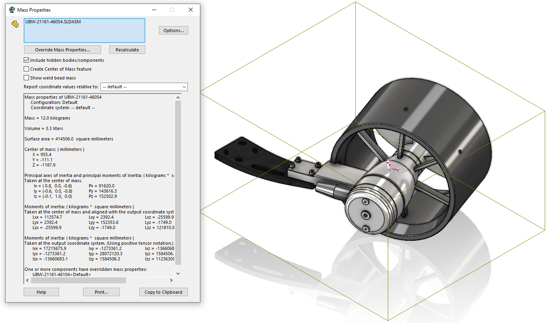Open the Options... button
This screenshot has height=323, width=554.
pos(173,30)
